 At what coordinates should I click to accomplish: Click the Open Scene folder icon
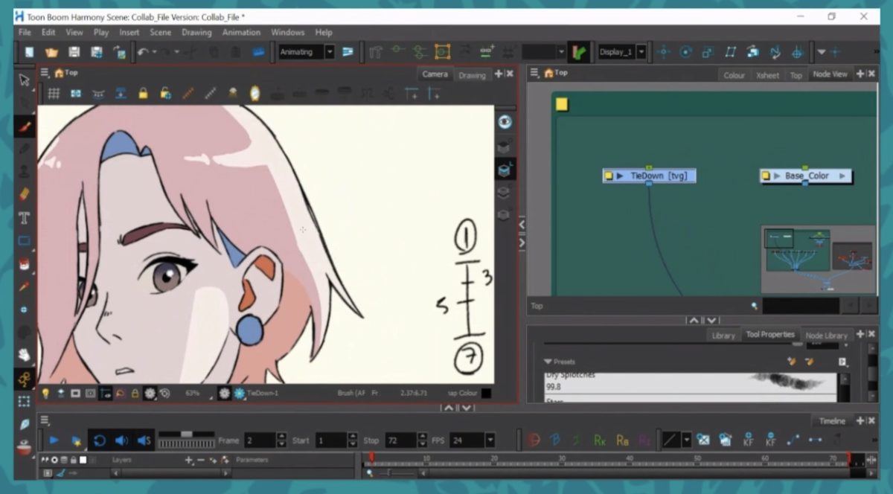coord(51,52)
